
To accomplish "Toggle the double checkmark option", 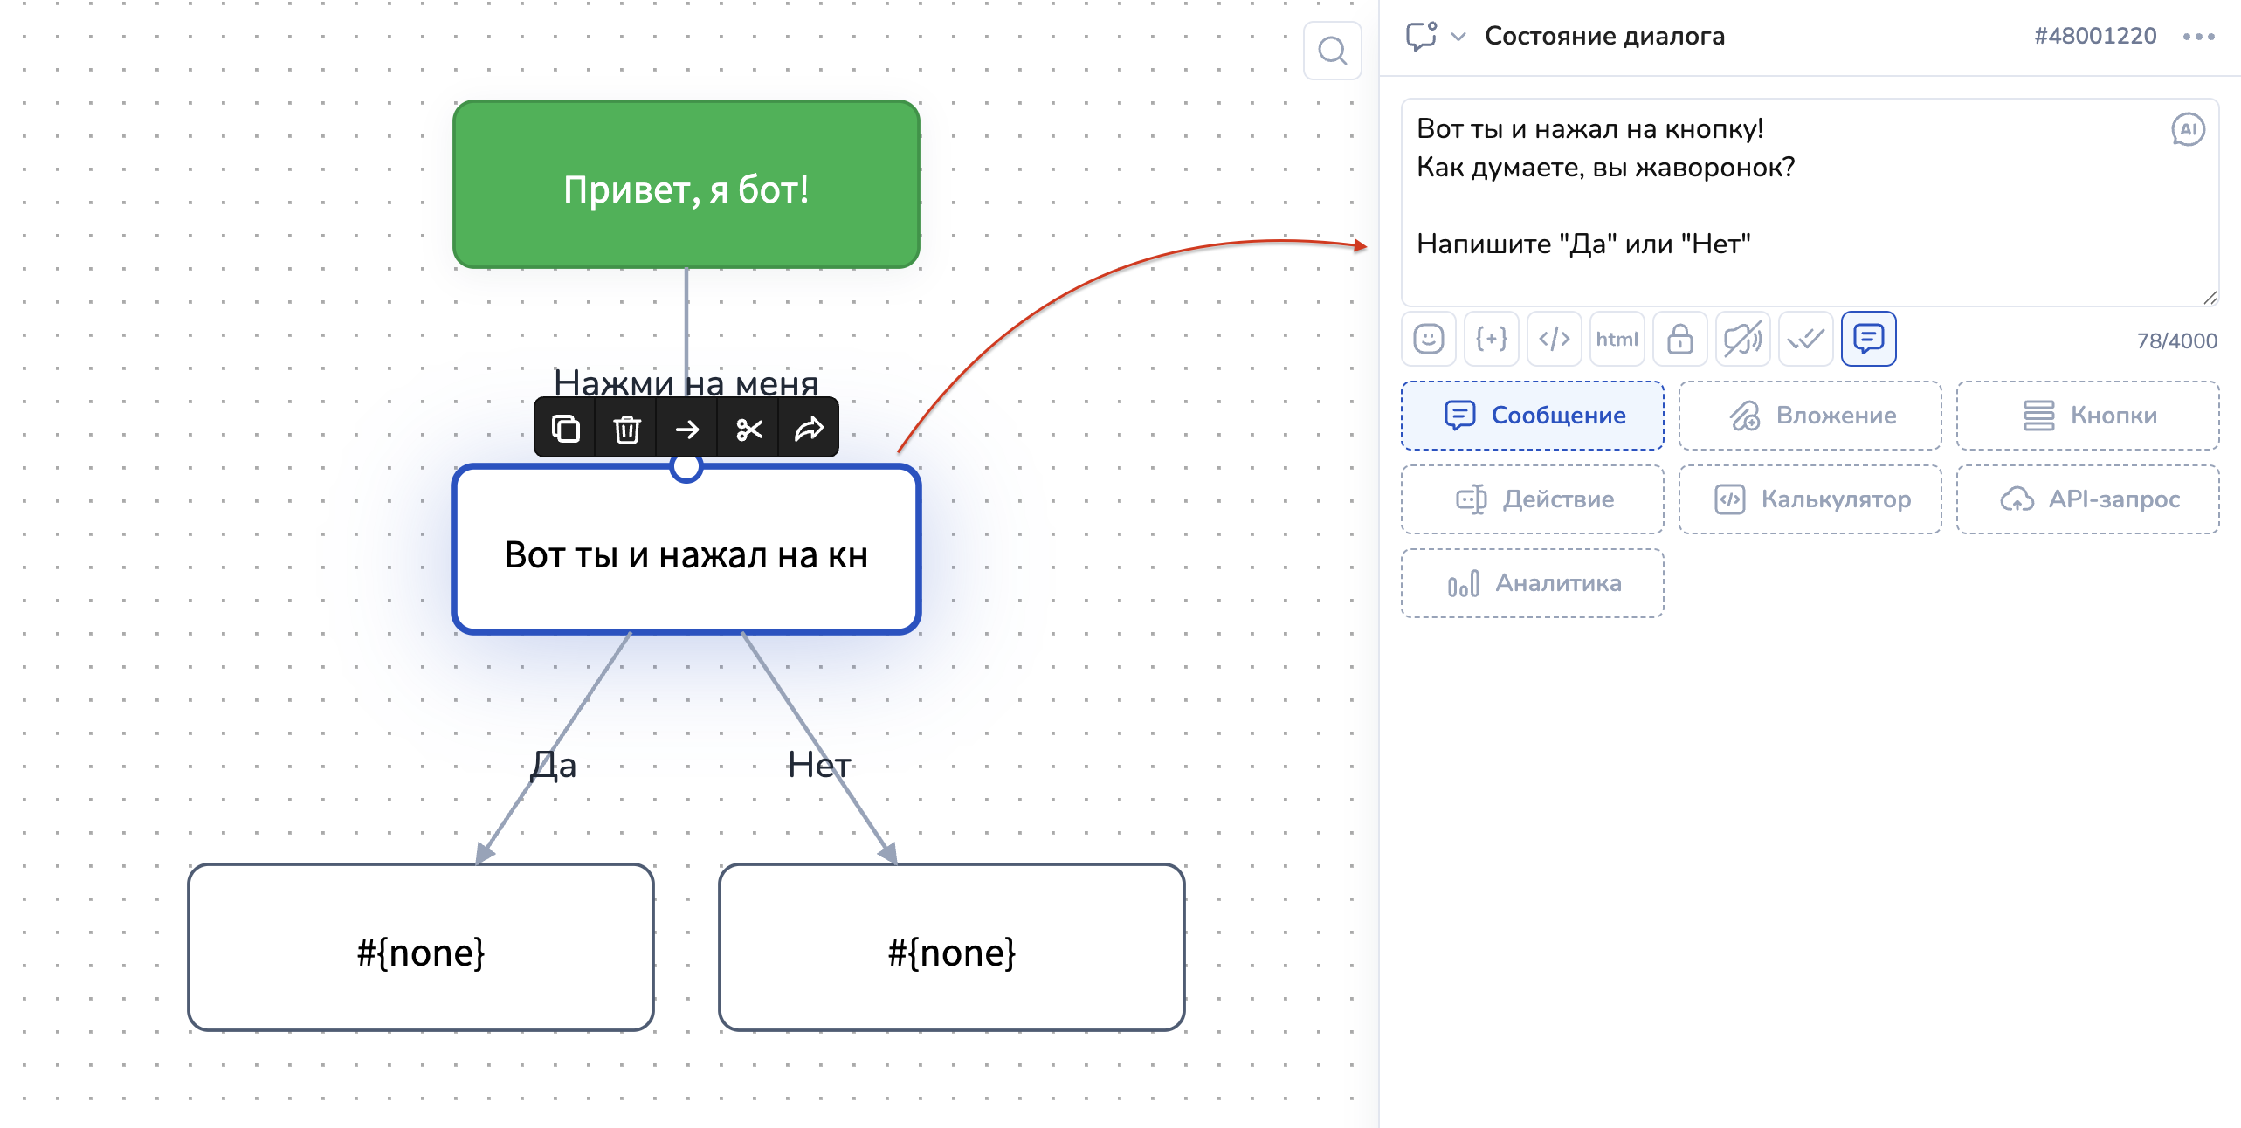I will click(1805, 339).
